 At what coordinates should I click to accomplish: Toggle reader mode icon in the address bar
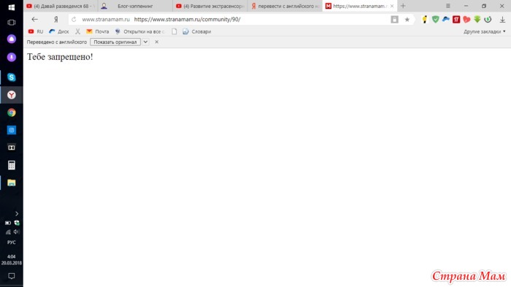(x=394, y=20)
